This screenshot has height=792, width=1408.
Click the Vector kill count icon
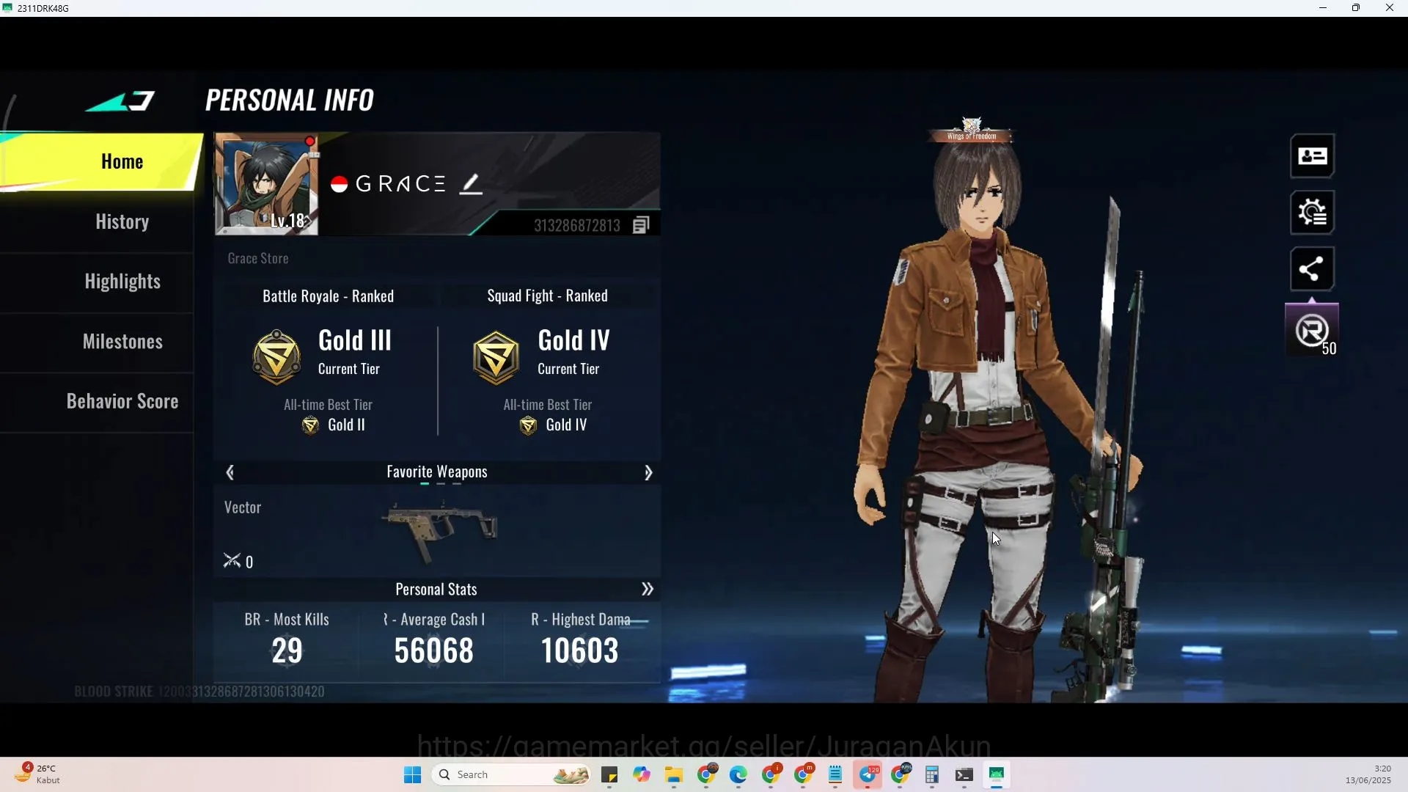point(232,562)
